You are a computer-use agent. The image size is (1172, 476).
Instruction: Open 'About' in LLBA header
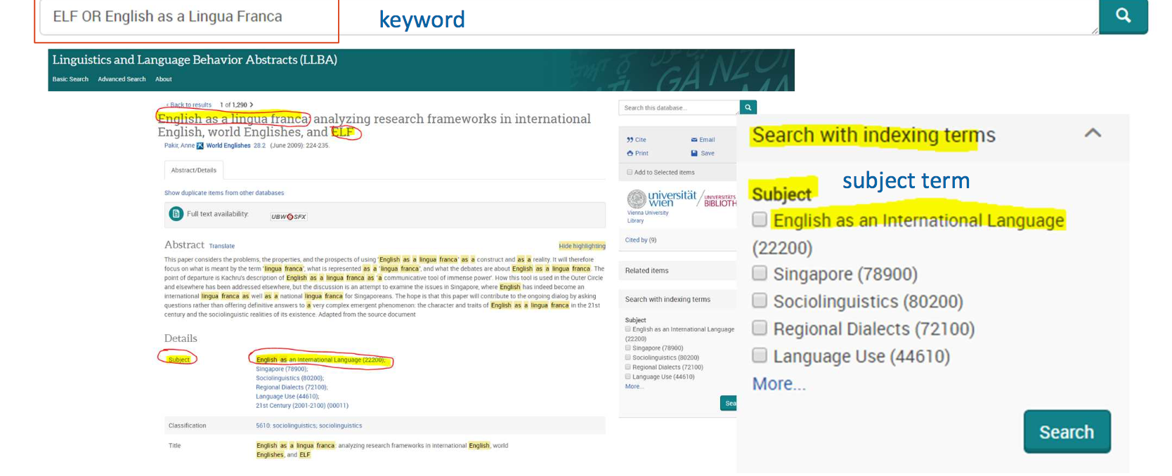(x=164, y=79)
